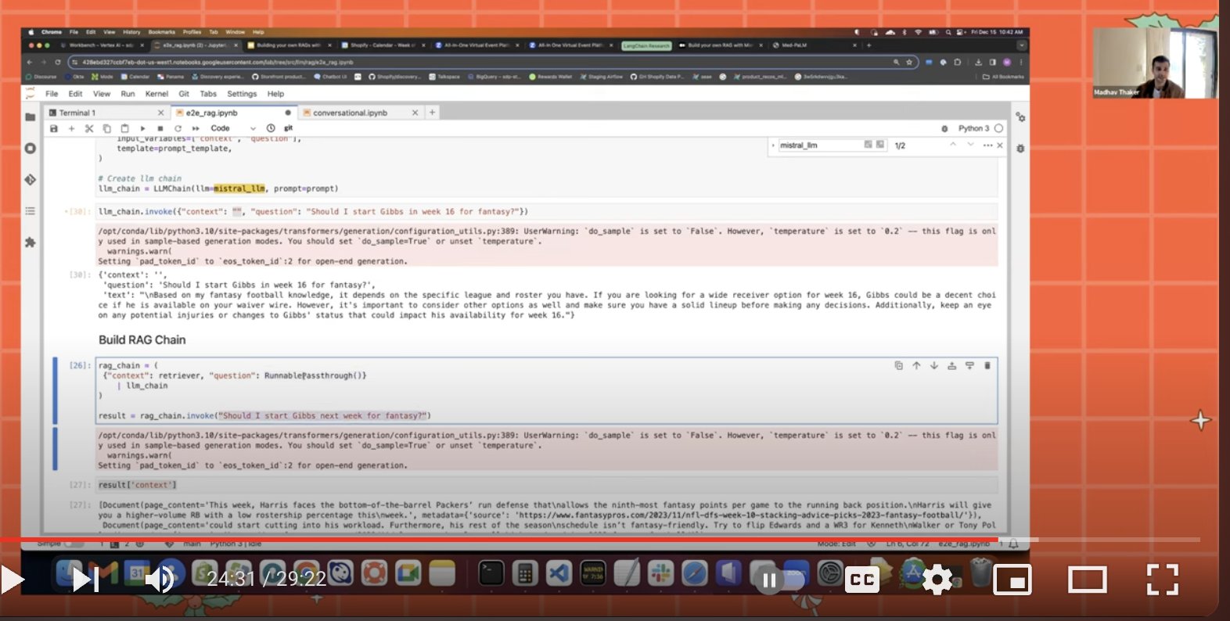Switch to the conversational.ipynb tab
The height and width of the screenshot is (621, 1230).
click(x=351, y=113)
